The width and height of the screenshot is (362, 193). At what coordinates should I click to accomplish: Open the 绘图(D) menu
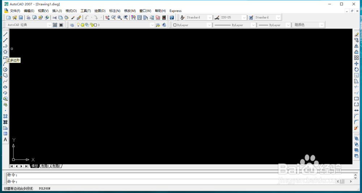click(x=100, y=11)
